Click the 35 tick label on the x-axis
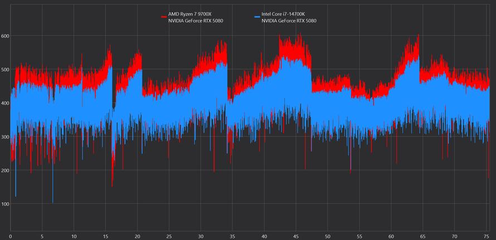Image resolution: width=496 pixels, height=240 pixels. 232,236
